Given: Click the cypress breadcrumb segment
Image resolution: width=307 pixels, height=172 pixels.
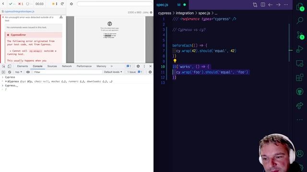Looking at the screenshot, I should tap(165, 13).
